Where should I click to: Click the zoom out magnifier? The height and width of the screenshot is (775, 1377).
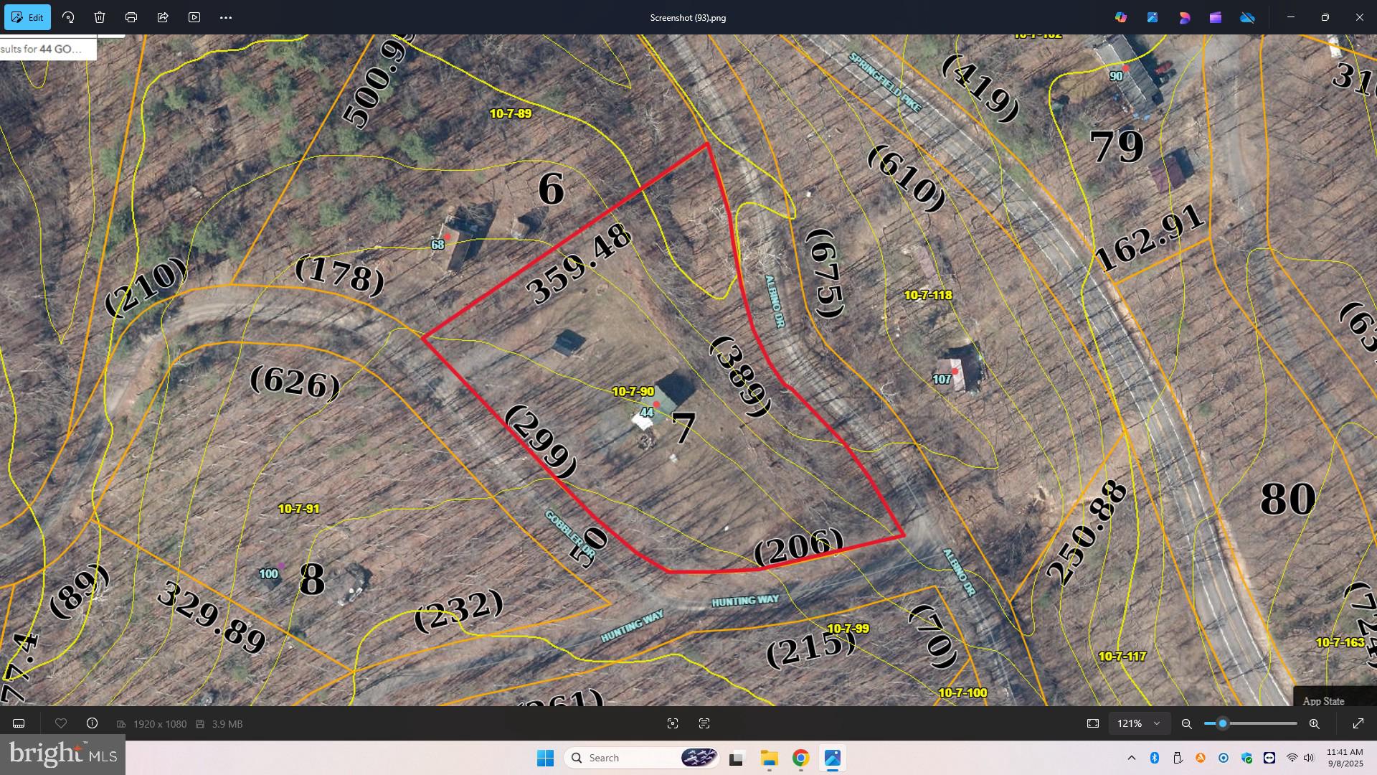(1187, 723)
